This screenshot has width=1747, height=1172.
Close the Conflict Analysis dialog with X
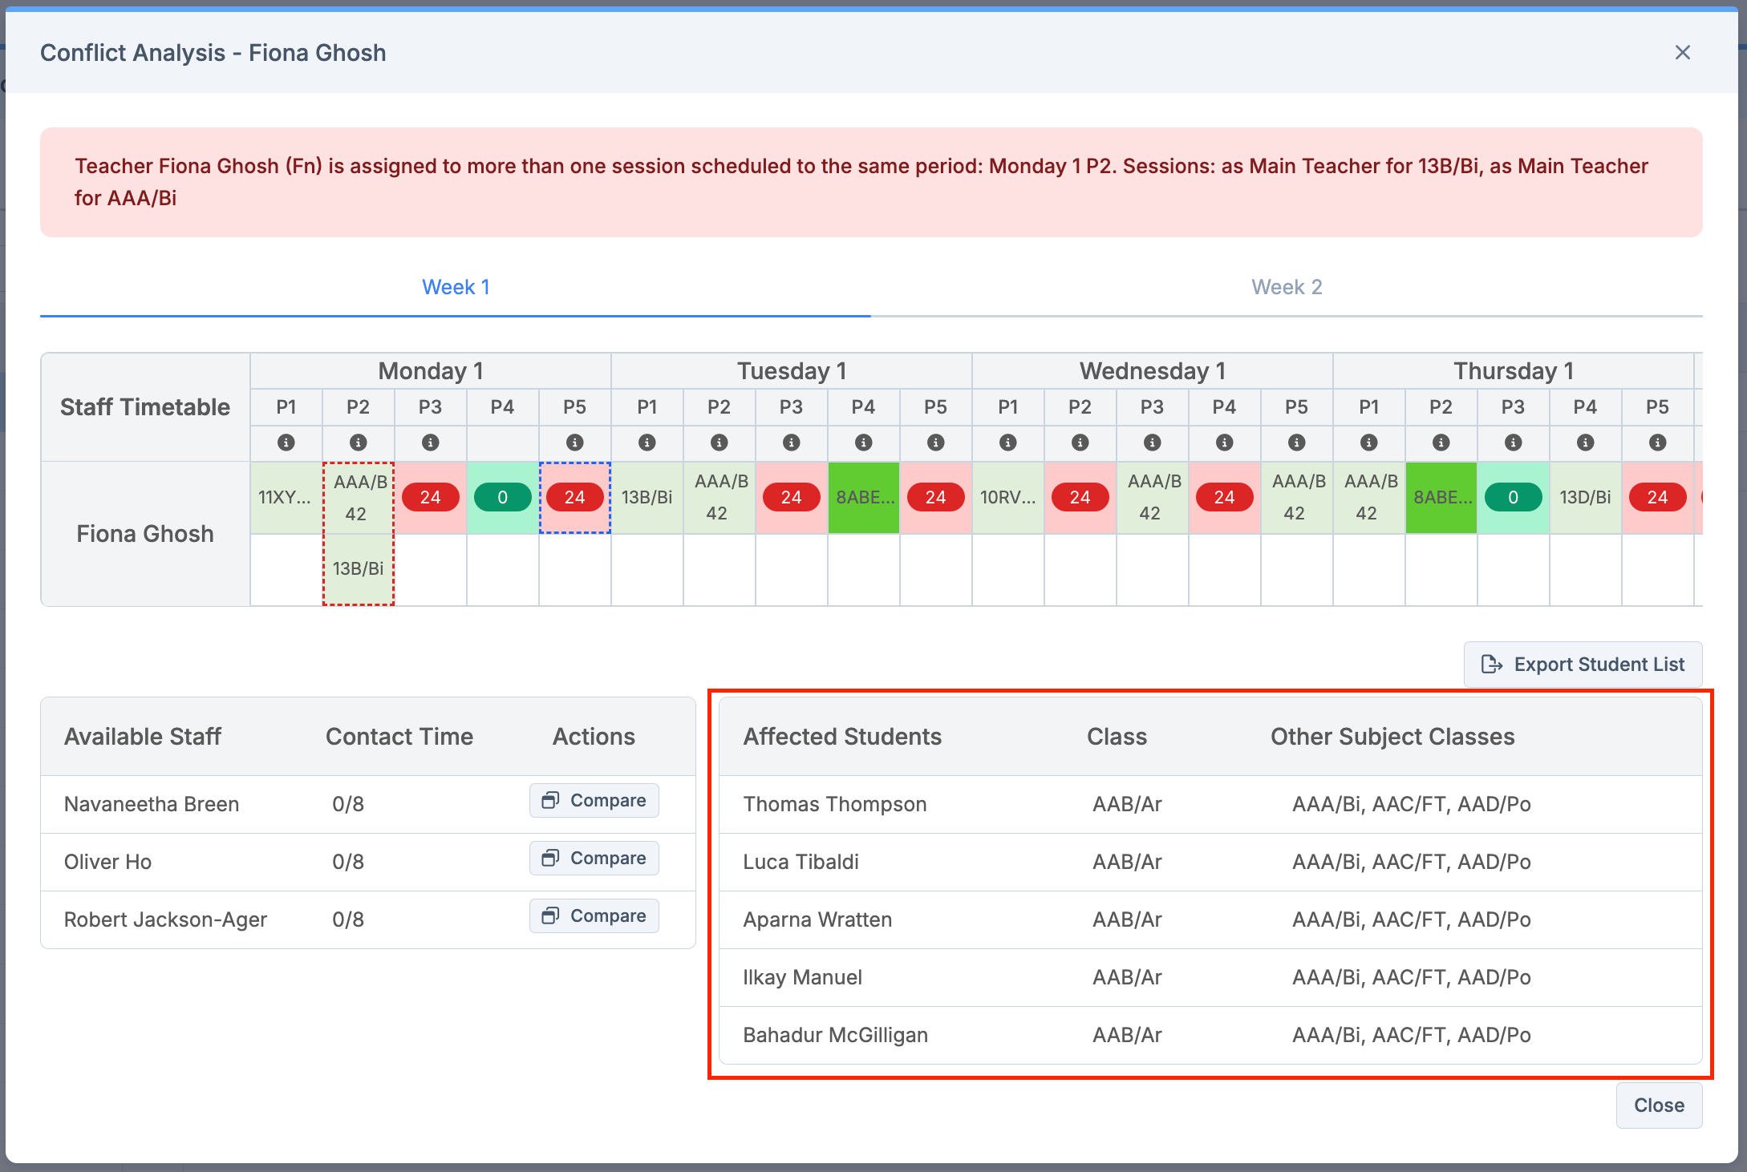(x=1682, y=53)
